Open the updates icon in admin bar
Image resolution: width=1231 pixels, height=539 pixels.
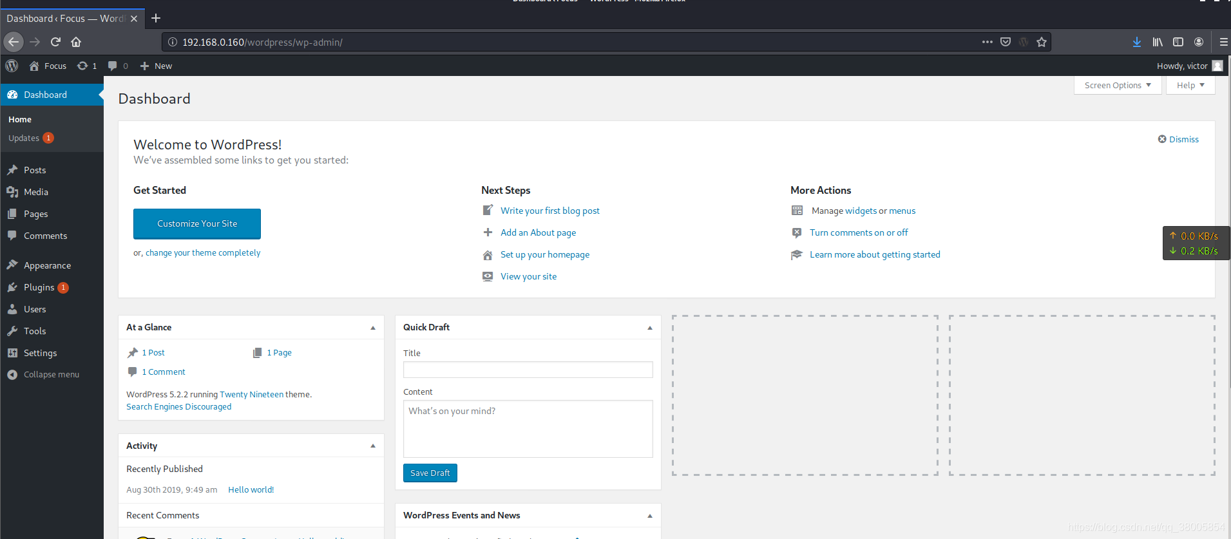[82, 66]
